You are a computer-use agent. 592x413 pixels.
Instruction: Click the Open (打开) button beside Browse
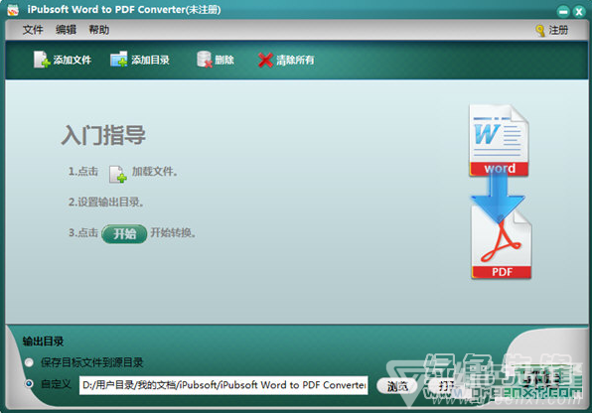click(x=447, y=386)
